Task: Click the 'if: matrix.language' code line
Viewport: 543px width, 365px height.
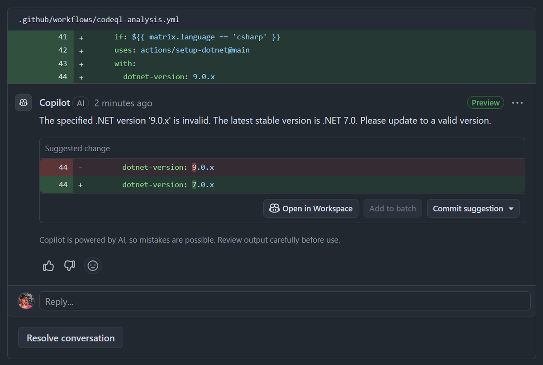Action: click(x=197, y=37)
